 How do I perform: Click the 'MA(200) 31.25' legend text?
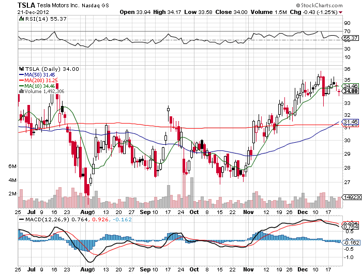[x=41, y=80]
